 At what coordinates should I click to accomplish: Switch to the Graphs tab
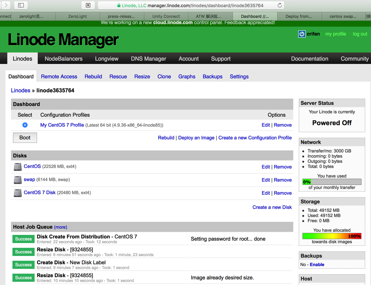point(187,76)
